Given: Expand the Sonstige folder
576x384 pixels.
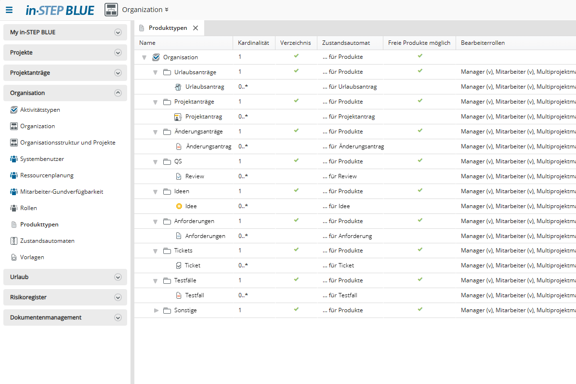Looking at the screenshot, I should pyautogui.click(x=156, y=310).
